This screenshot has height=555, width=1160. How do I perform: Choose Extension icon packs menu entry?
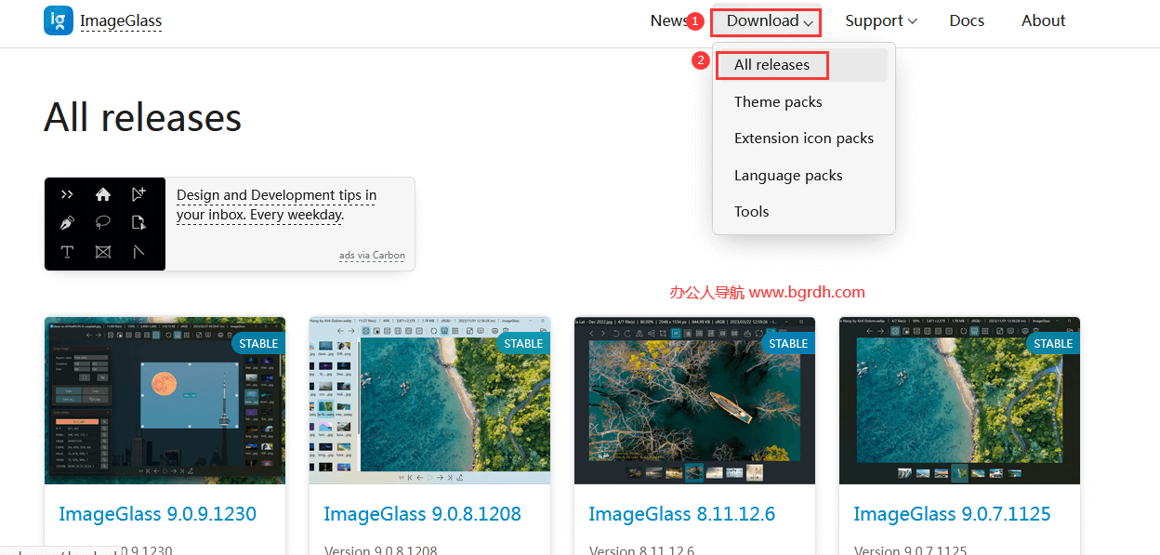coord(803,139)
